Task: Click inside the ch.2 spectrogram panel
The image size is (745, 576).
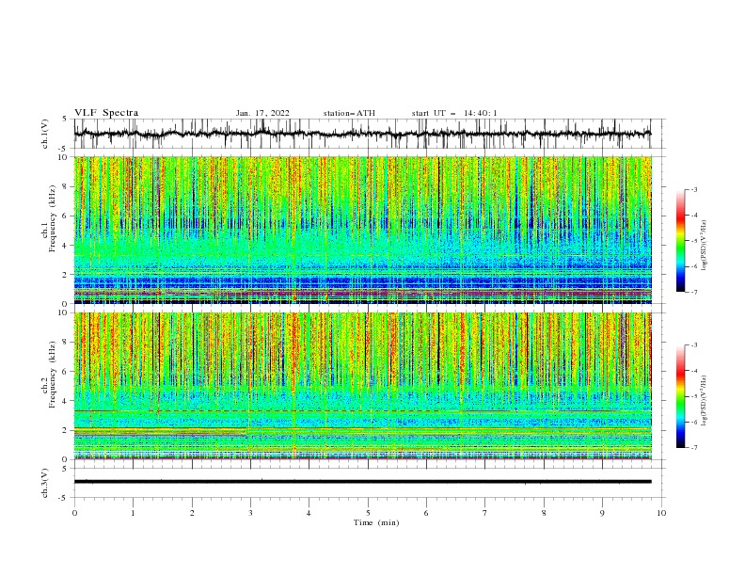Action: click(362, 386)
